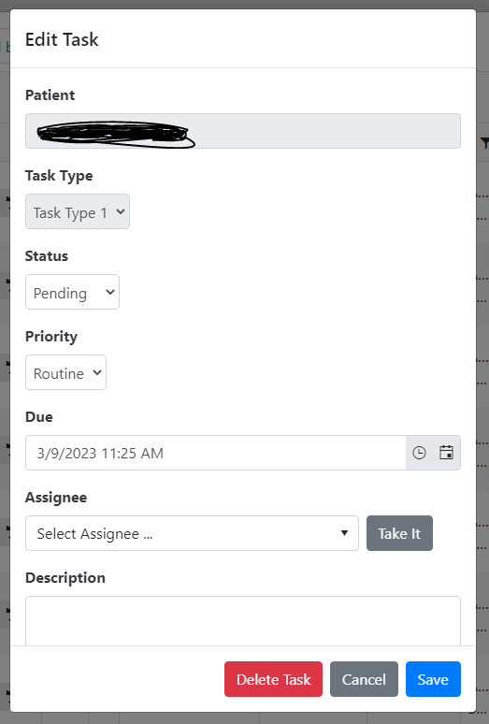
Task: Open the Select Assignee combo box
Action: coord(192,533)
